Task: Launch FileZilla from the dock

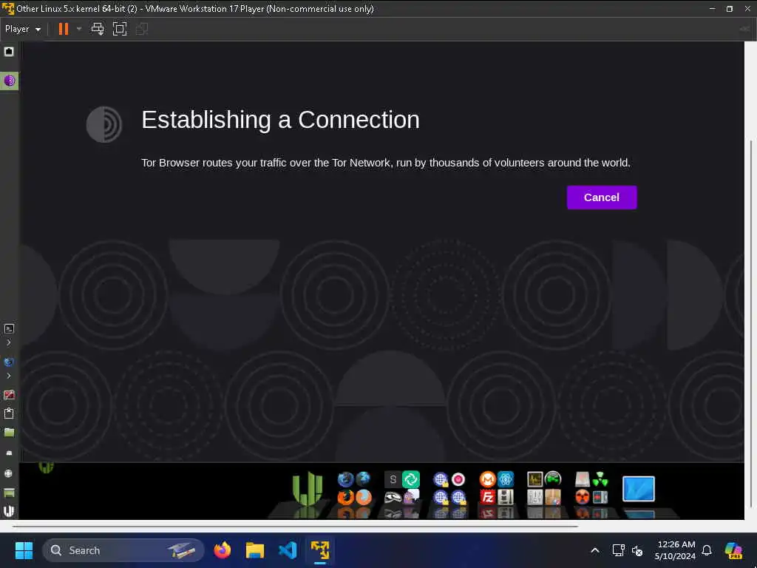Action: pos(488,497)
